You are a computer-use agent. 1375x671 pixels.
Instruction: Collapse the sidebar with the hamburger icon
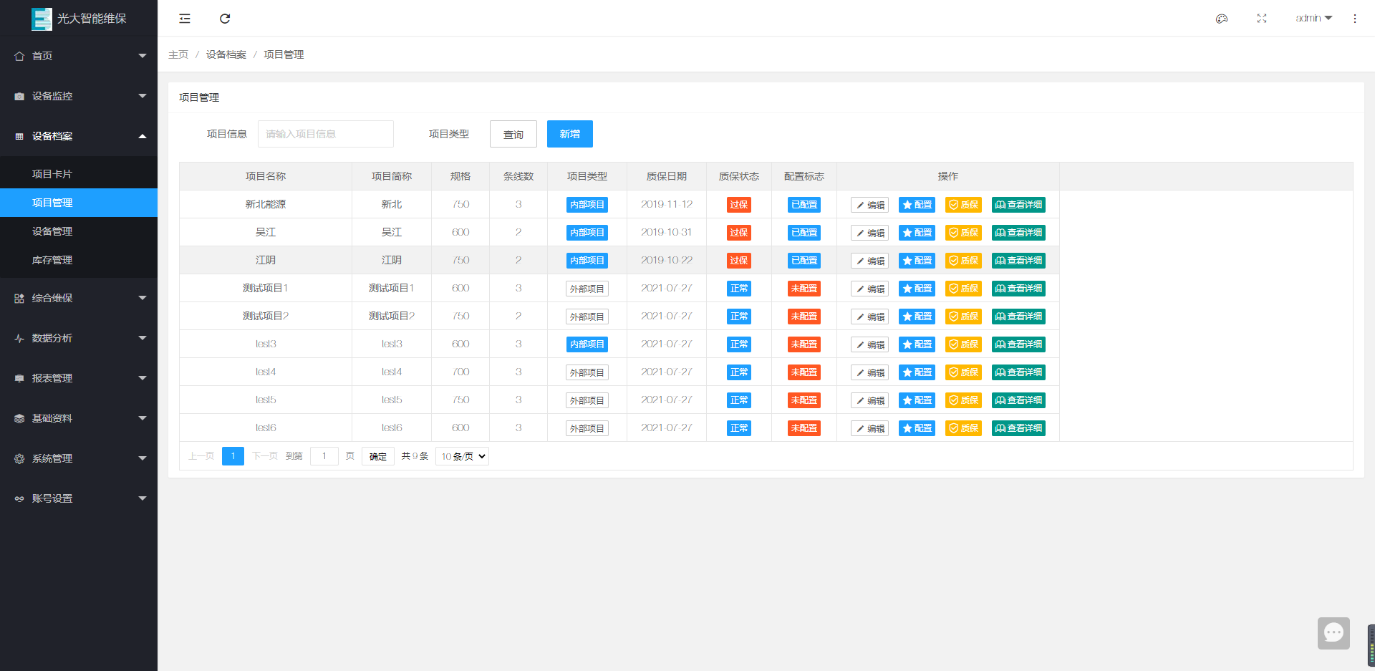click(x=185, y=19)
